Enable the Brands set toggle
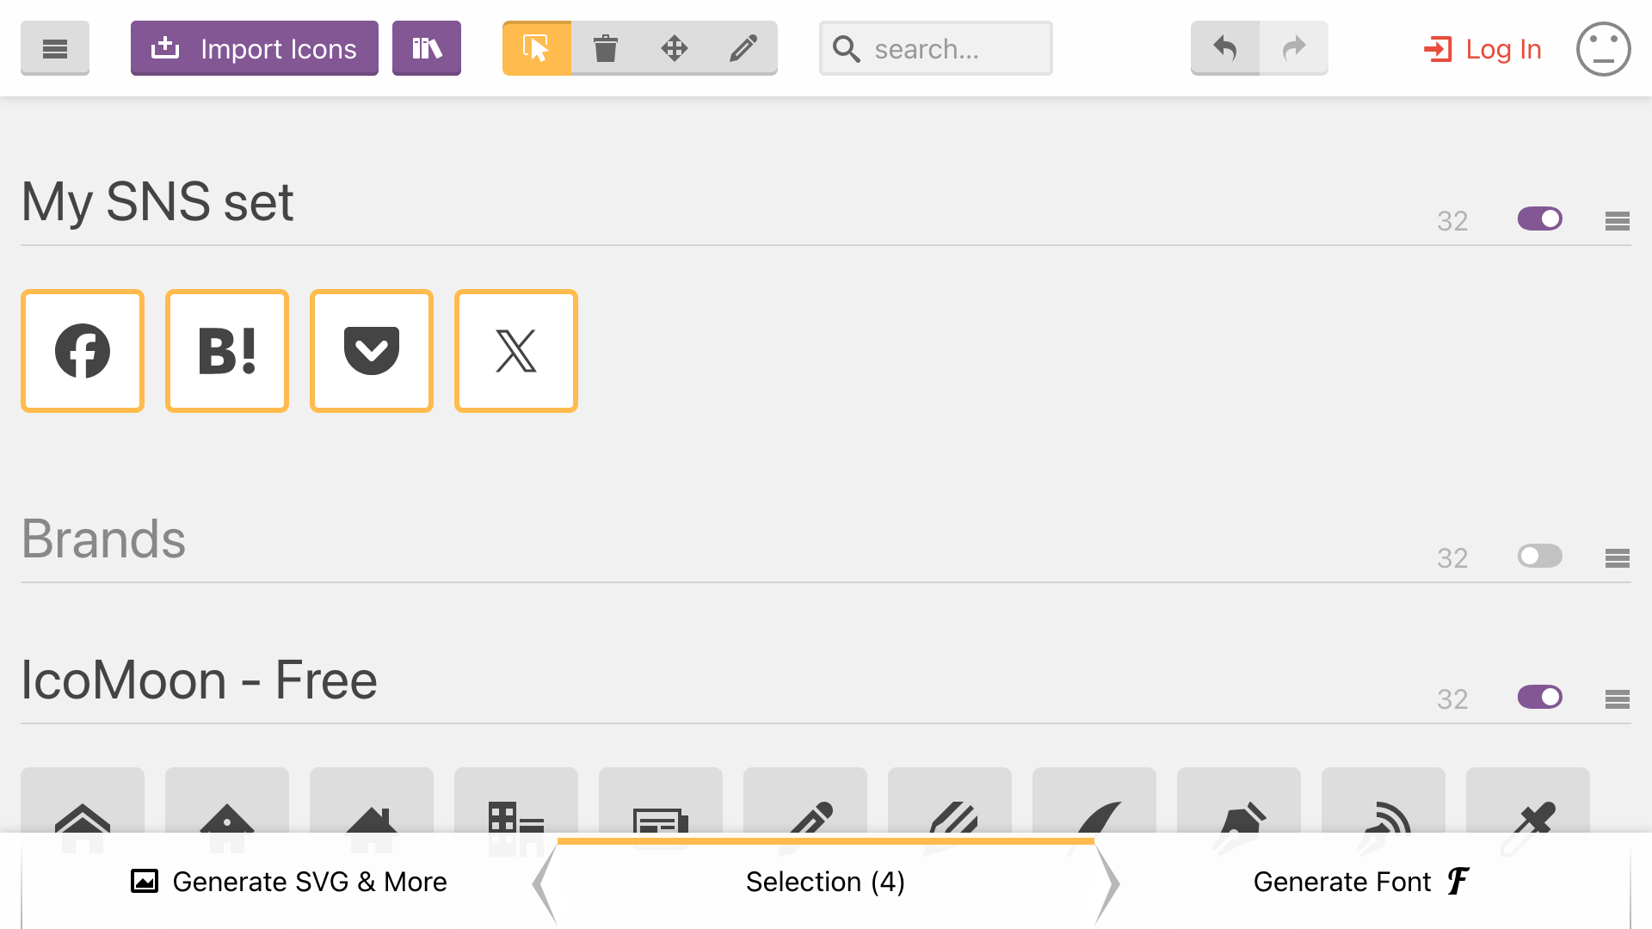The image size is (1652, 929). (1540, 557)
